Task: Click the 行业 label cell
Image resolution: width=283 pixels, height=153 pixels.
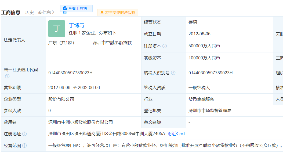Action: (x=164, y=99)
